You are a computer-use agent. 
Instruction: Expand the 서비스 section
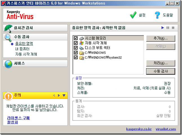click(x=35, y=63)
